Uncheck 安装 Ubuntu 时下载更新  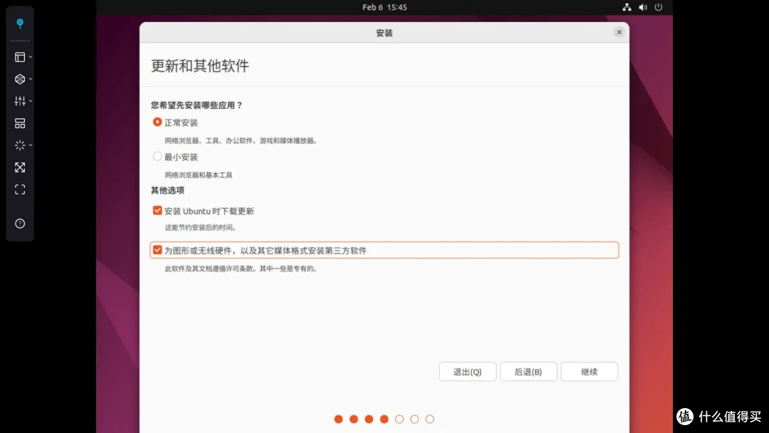157,211
